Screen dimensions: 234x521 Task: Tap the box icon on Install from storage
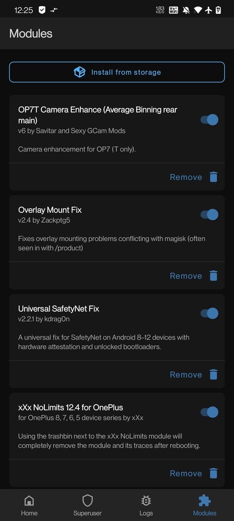click(x=79, y=72)
